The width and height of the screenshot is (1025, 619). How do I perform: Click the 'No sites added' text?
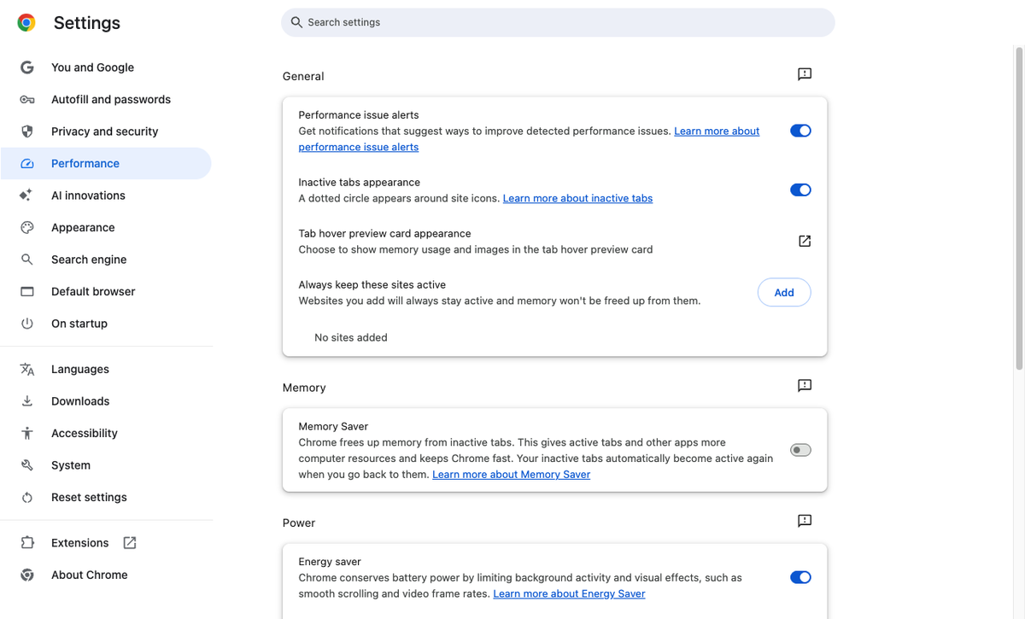[351, 337]
